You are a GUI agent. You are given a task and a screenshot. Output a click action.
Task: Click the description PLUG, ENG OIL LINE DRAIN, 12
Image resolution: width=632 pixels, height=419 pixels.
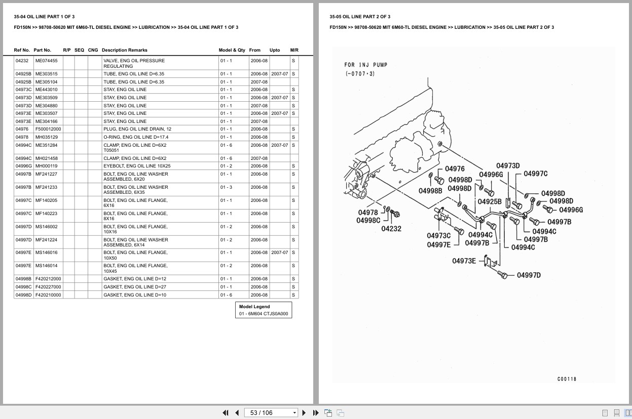[137, 129]
